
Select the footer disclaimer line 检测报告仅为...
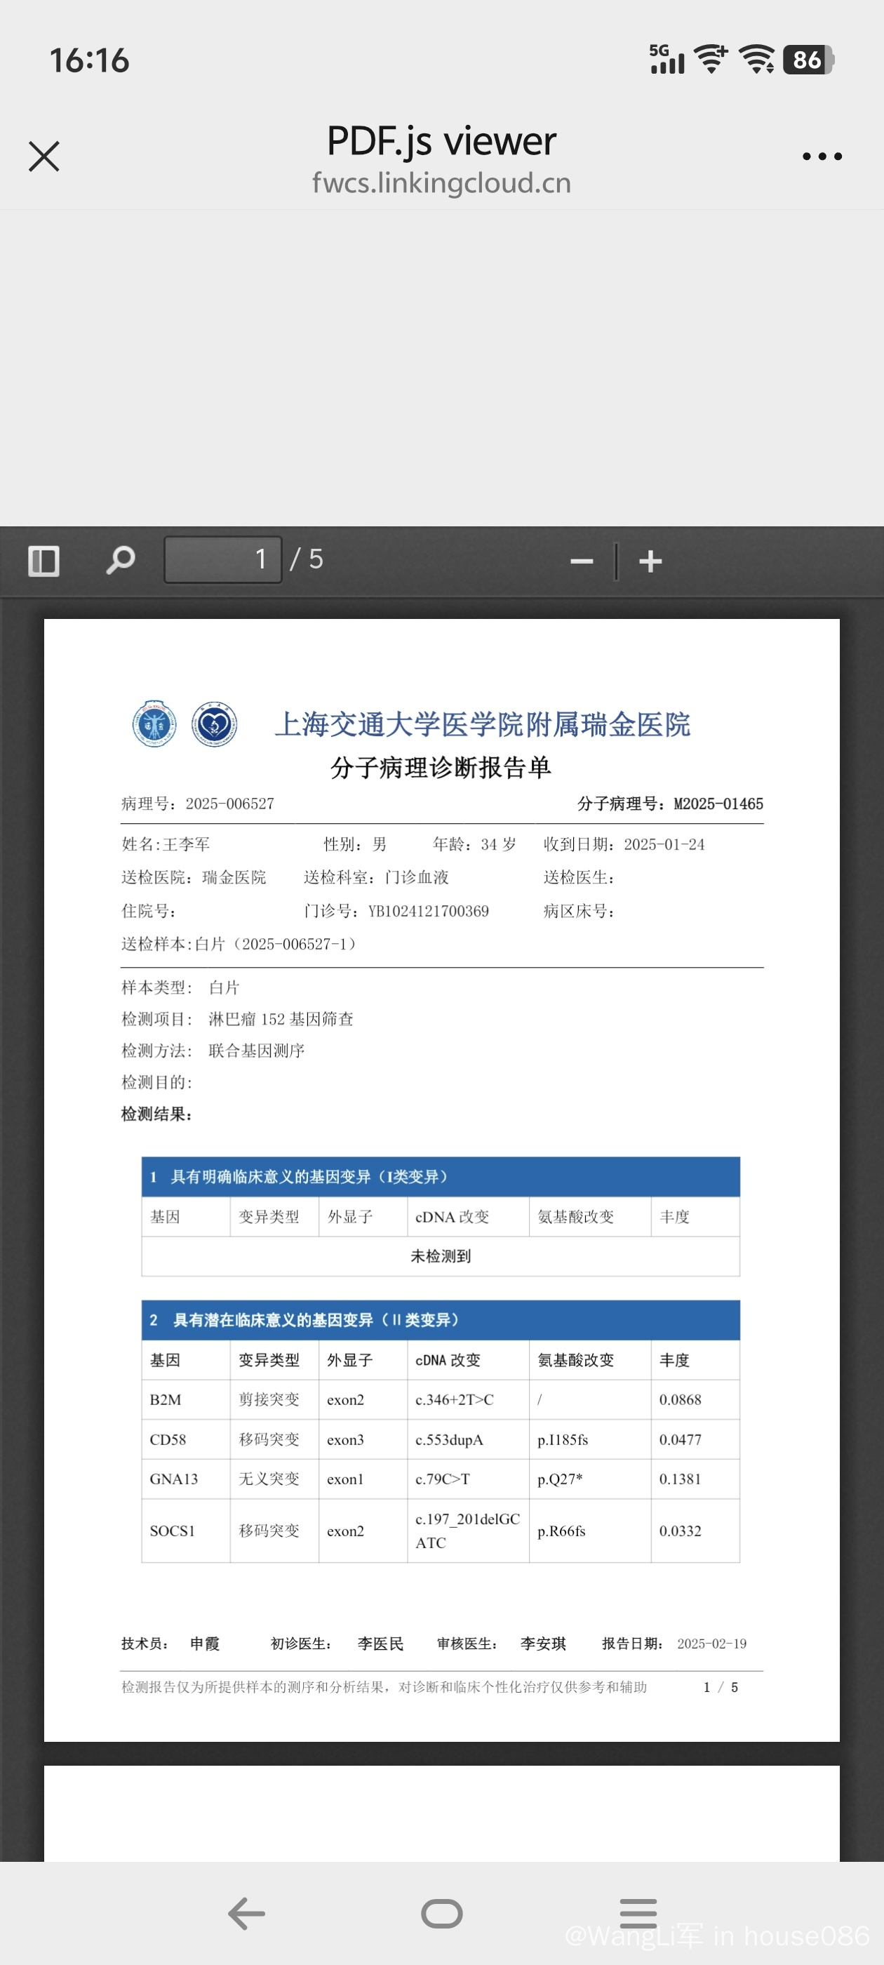pos(384,1687)
